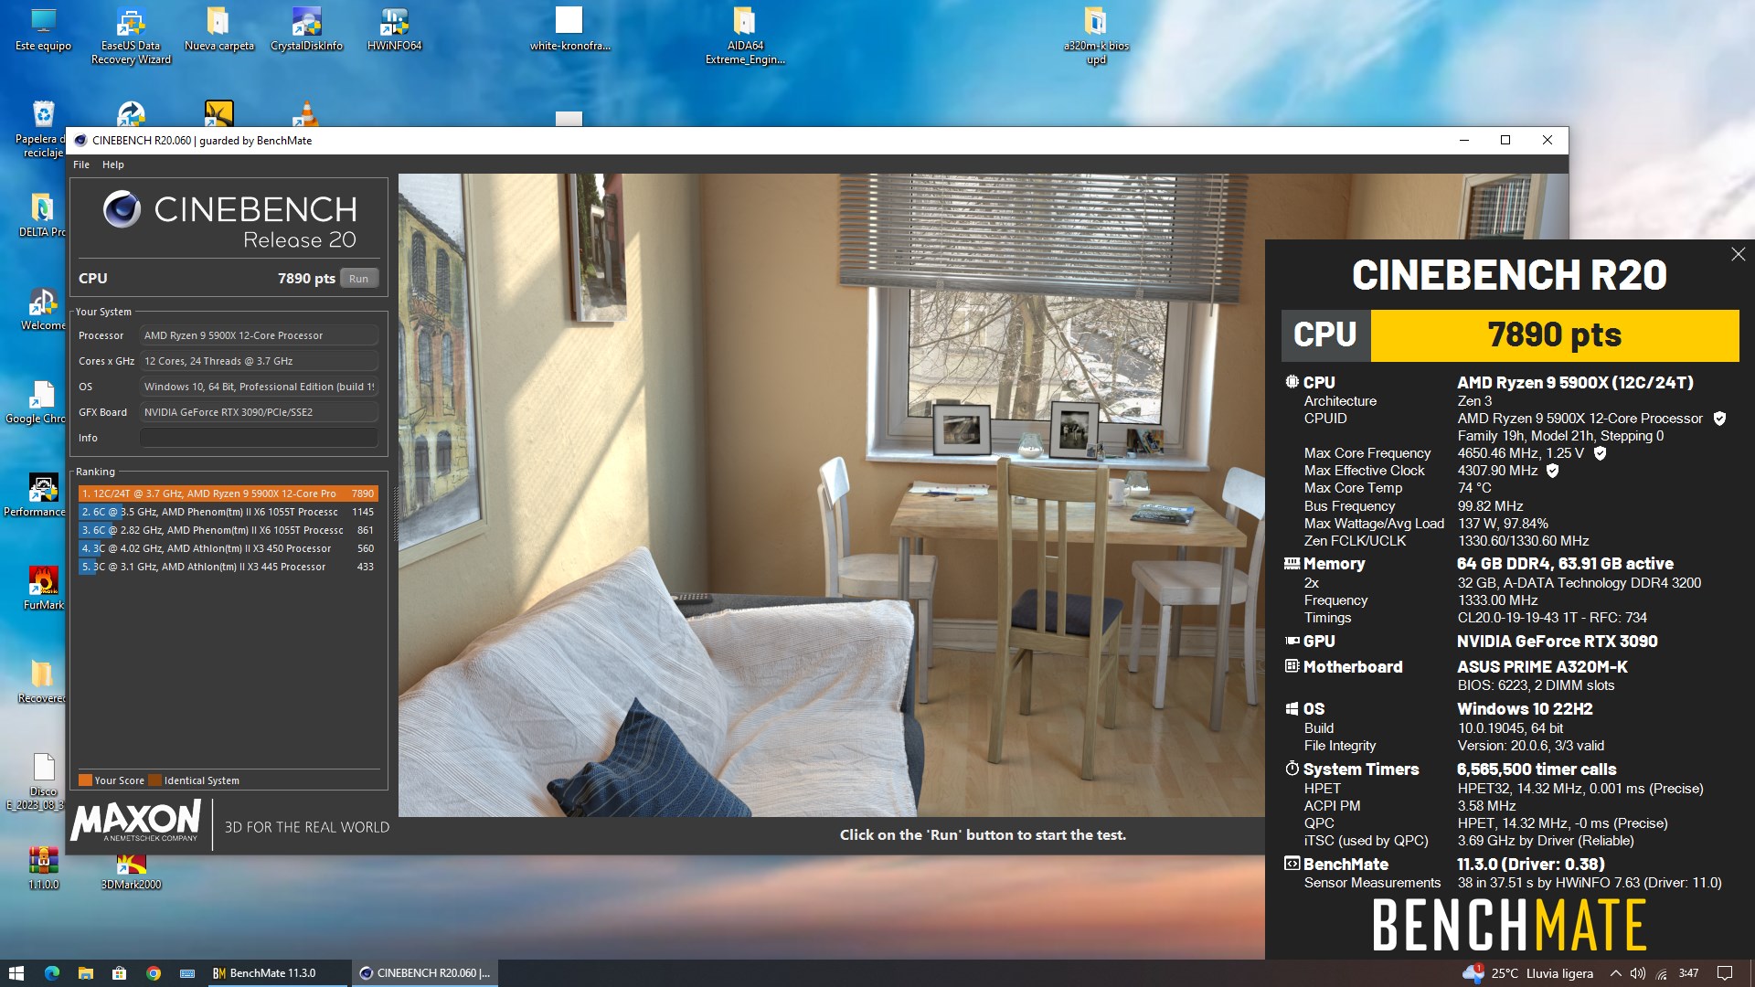Select the Processor field value
This screenshot has height=987, width=1755.
(259, 335)
